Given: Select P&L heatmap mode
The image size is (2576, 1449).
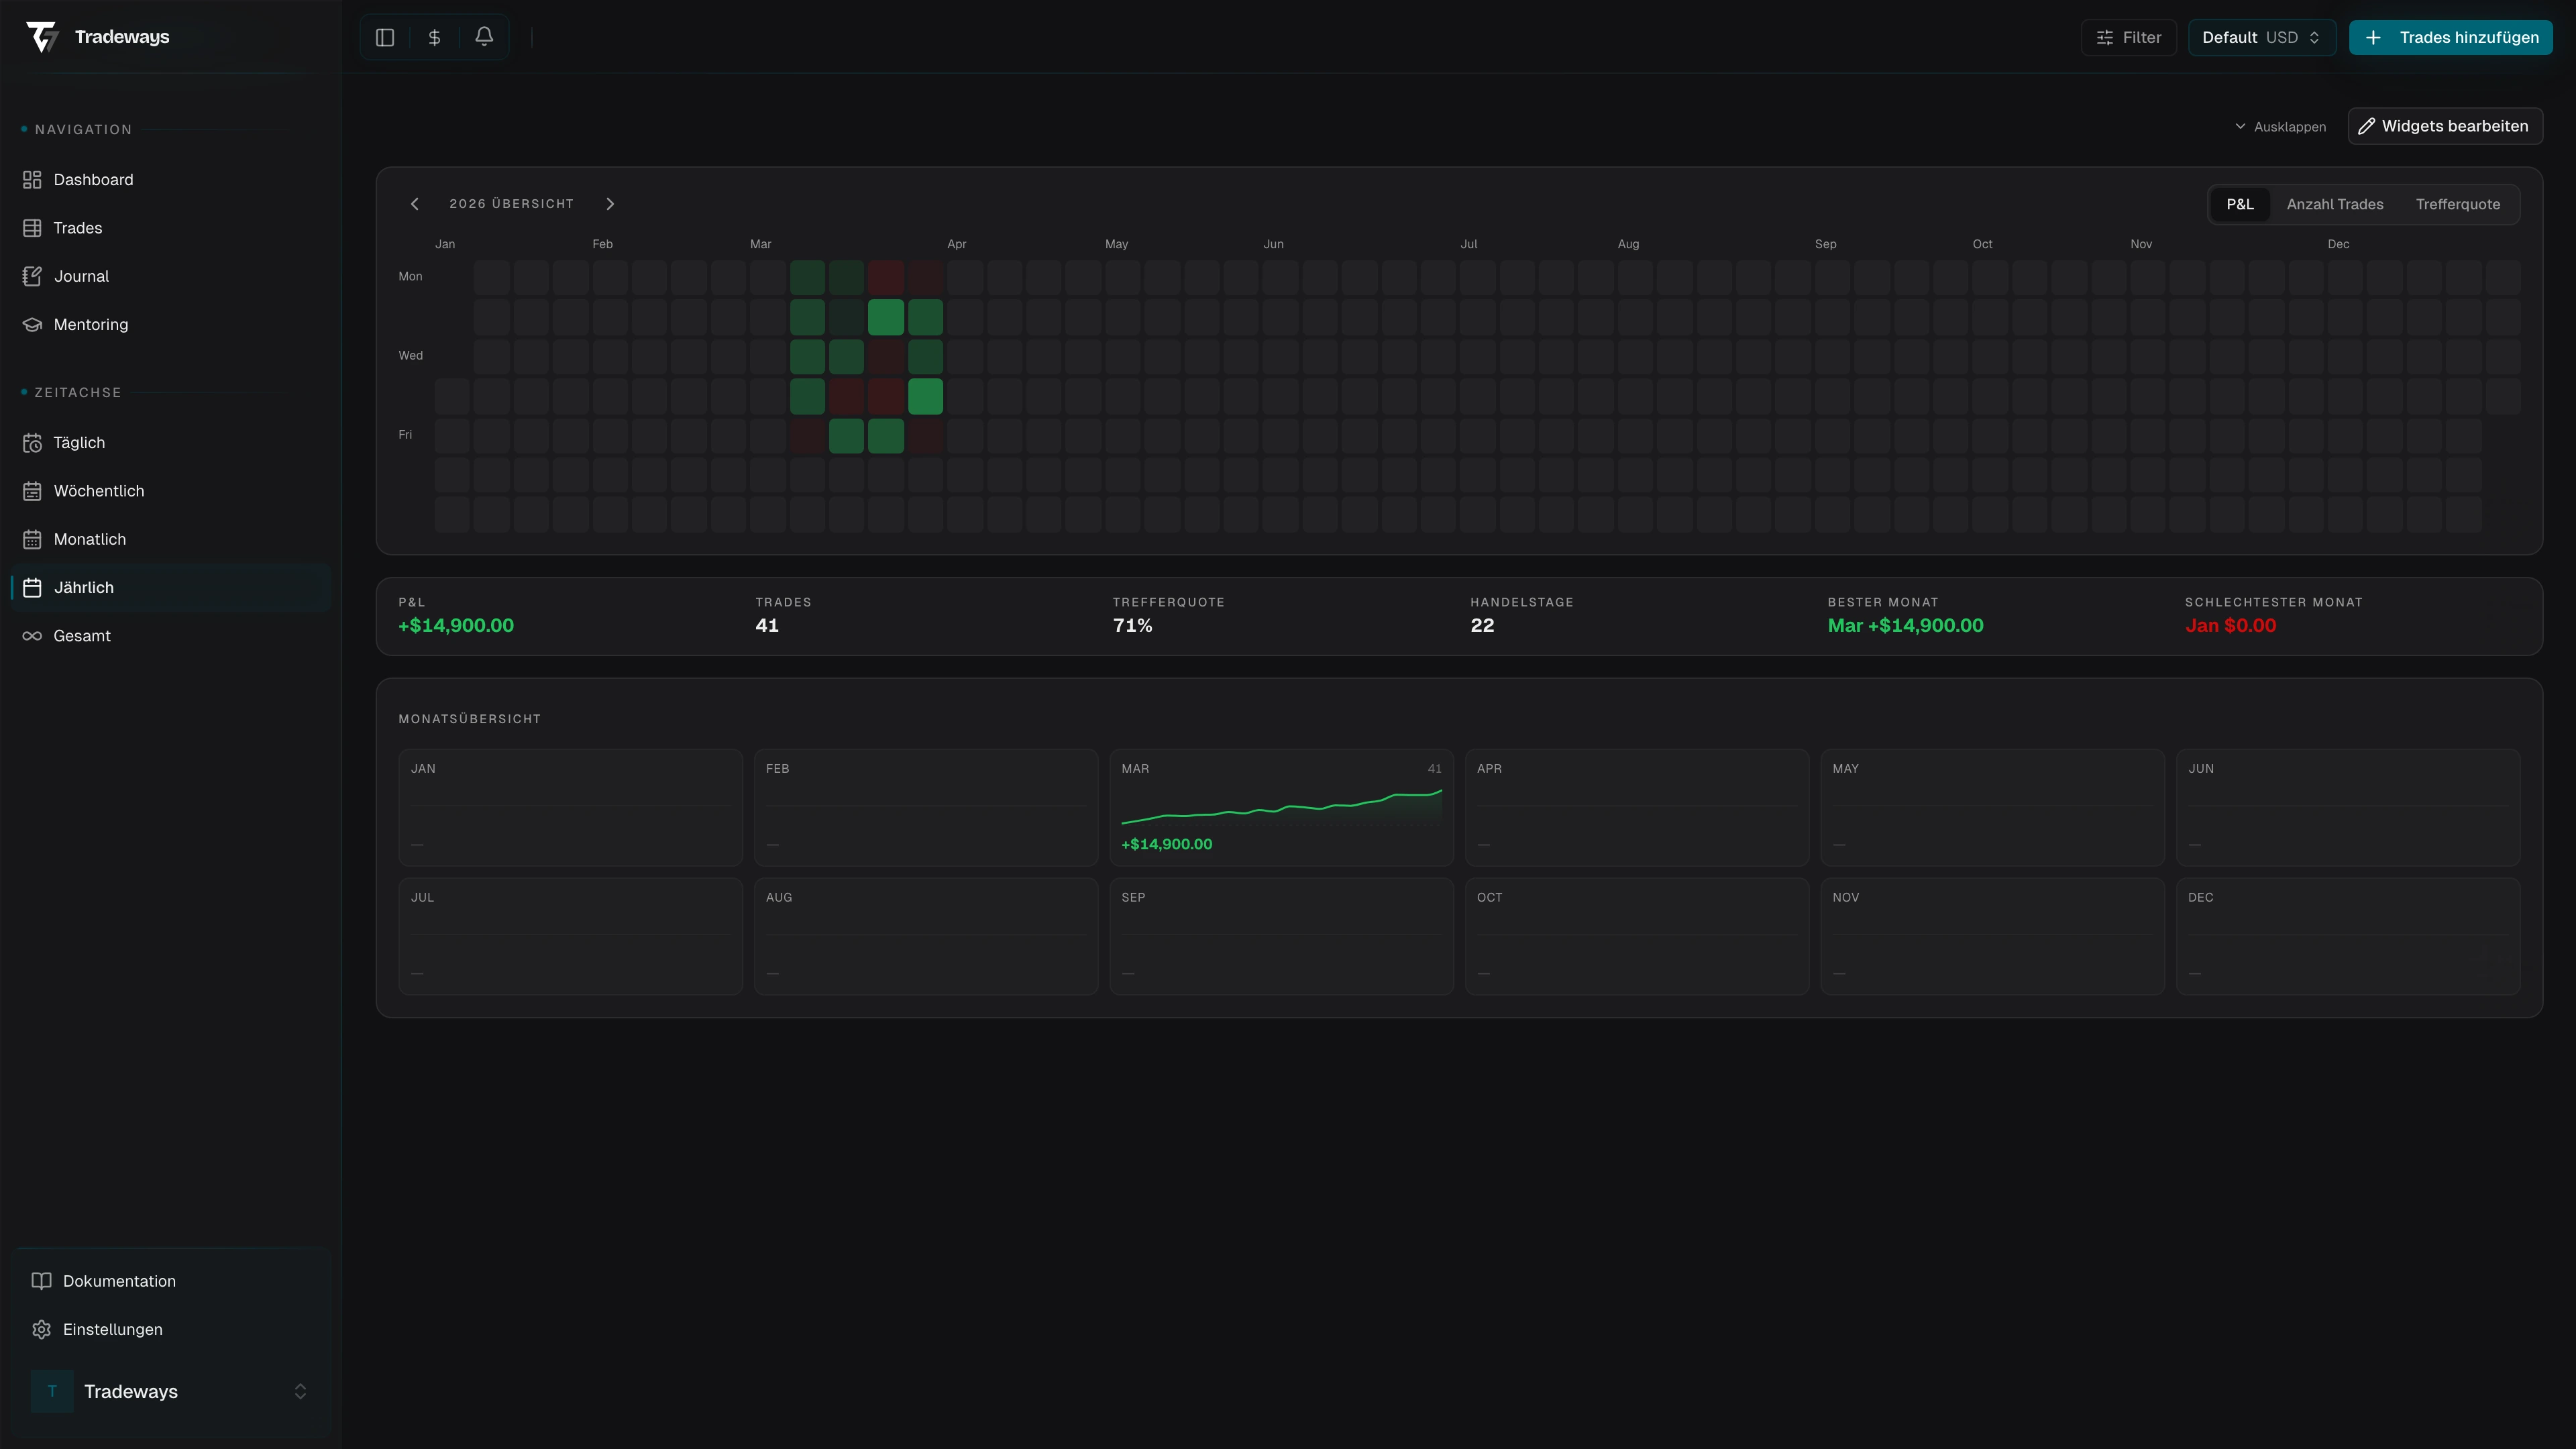Looking at the screenshot, I should [x=2239, y=204].
